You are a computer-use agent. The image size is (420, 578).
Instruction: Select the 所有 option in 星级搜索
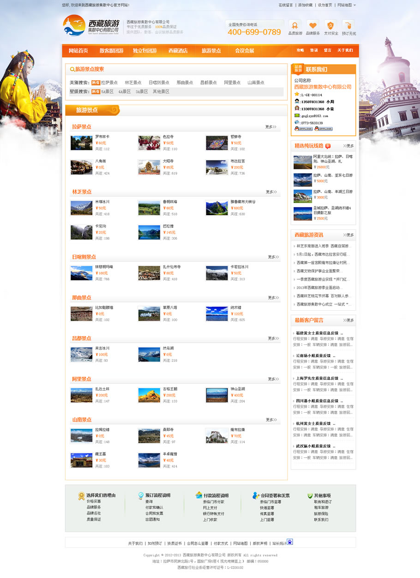click(96, 91)
